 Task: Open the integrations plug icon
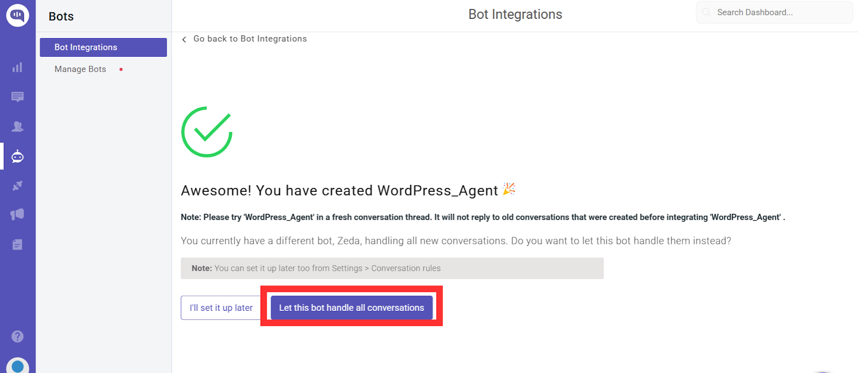[x=17, y=185]
